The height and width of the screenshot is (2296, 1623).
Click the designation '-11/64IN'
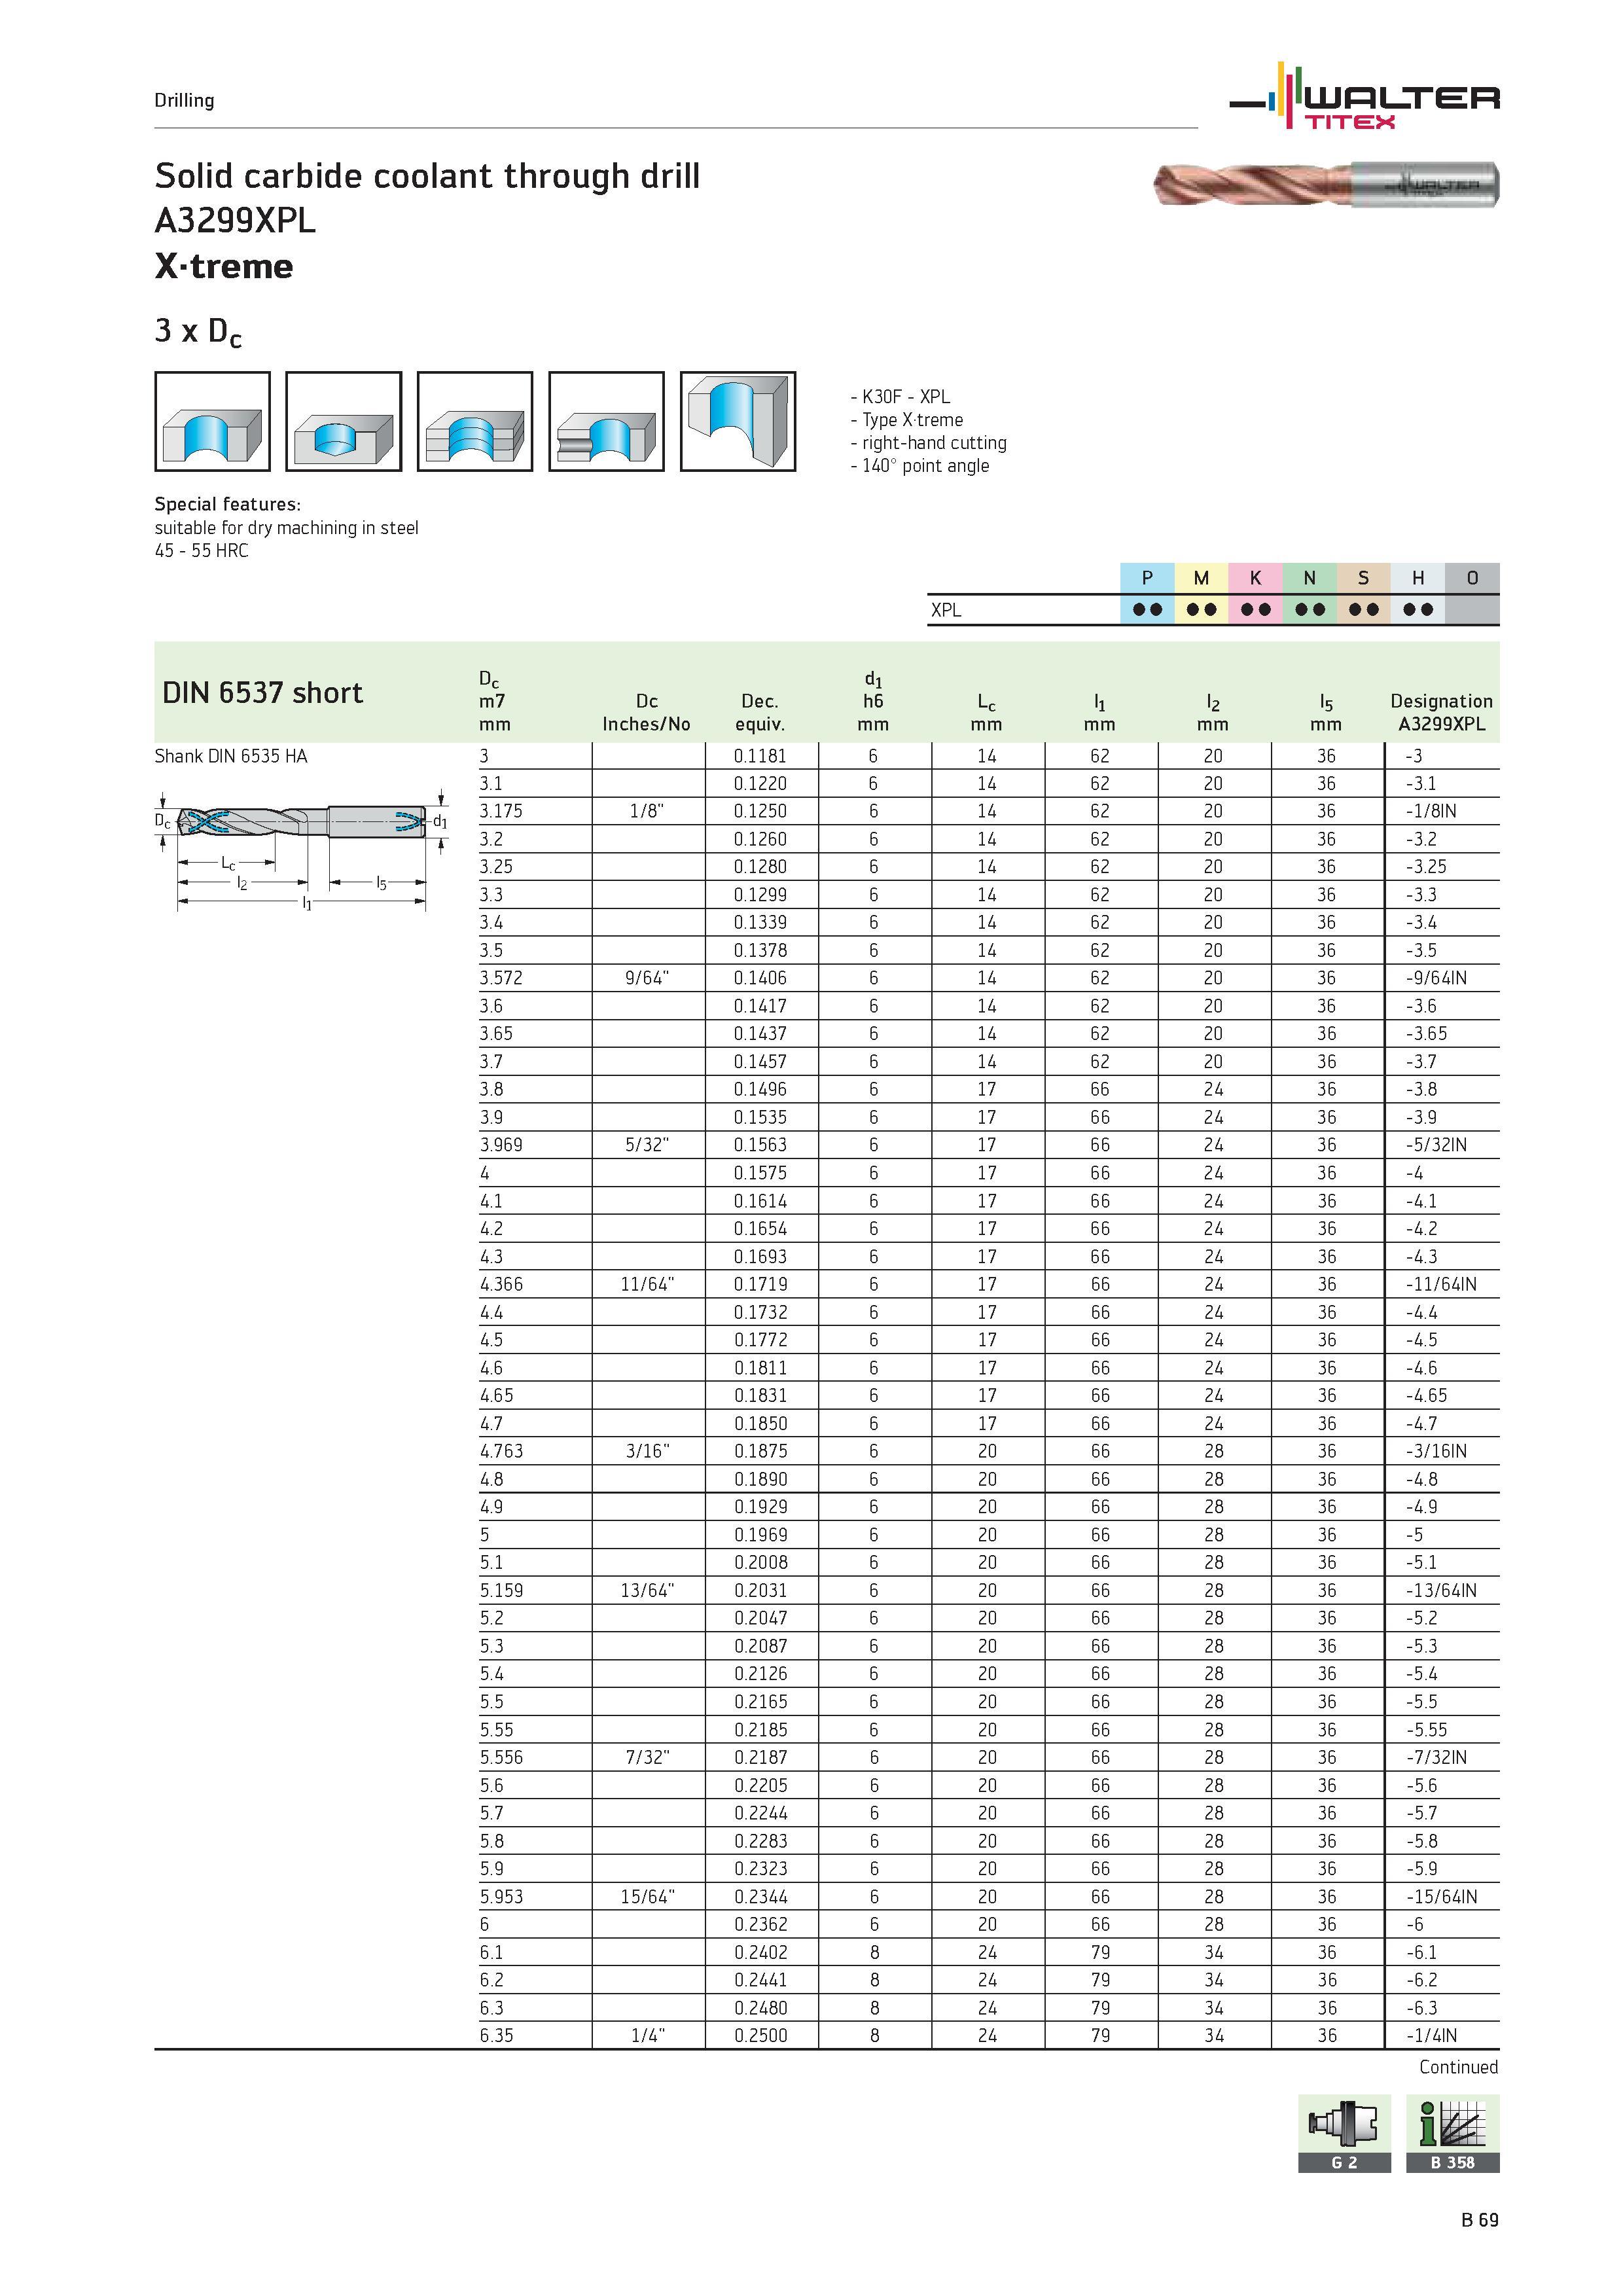pyautogui.click(x=1441, y=1284)
